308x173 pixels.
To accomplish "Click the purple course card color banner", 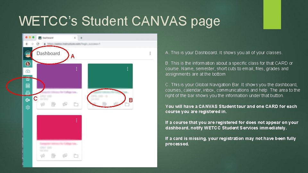I will pos(59,76).
